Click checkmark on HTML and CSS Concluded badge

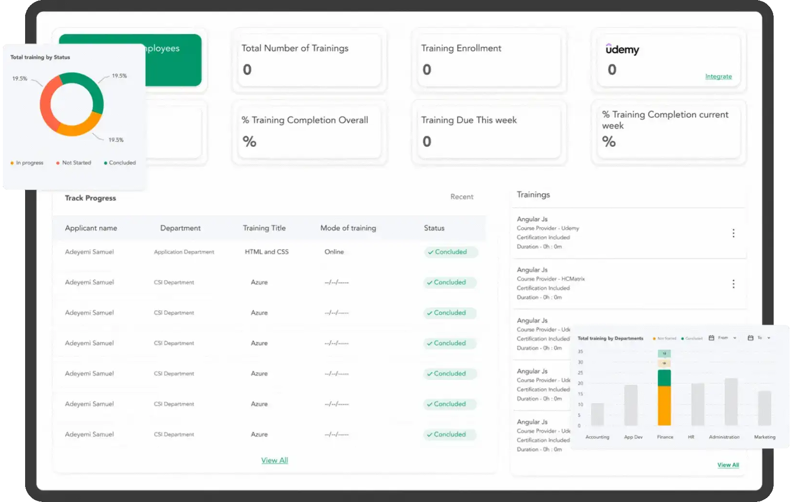coord(430,252)
